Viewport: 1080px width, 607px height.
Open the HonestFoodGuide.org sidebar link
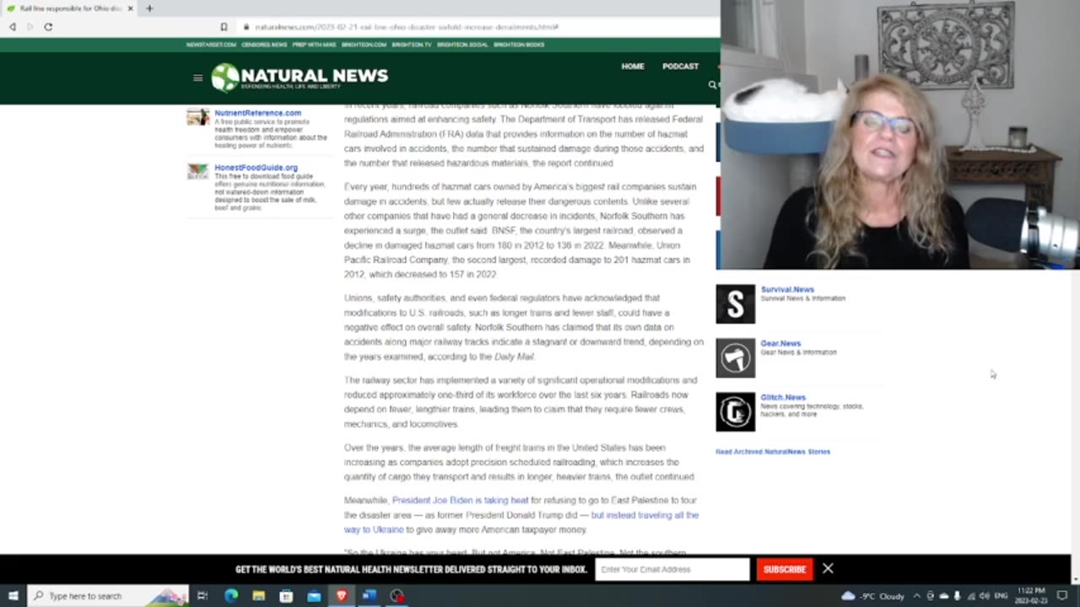pos(256,168)
